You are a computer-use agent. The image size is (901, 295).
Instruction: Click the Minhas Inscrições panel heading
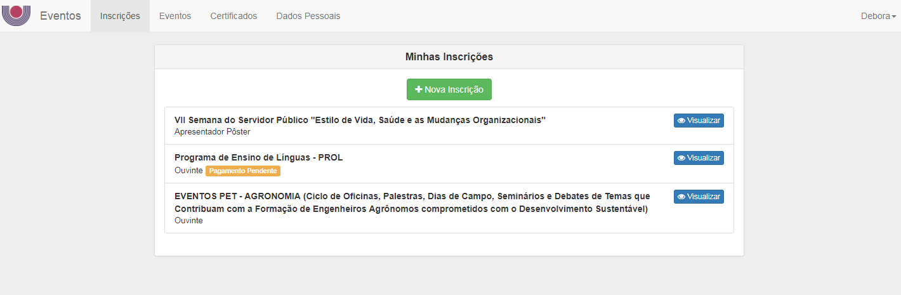coord(449,57)
